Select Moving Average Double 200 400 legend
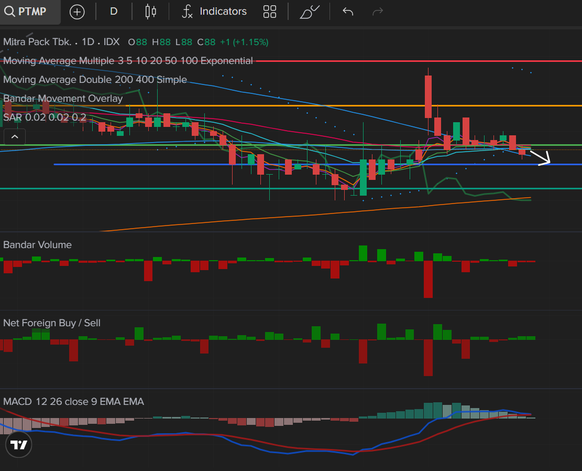 click(x=95, y=80)
